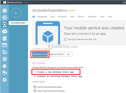This screenshot has height=93, width=126.
Task: Open Storage table icon in sidebar
Action: (5, 45)
